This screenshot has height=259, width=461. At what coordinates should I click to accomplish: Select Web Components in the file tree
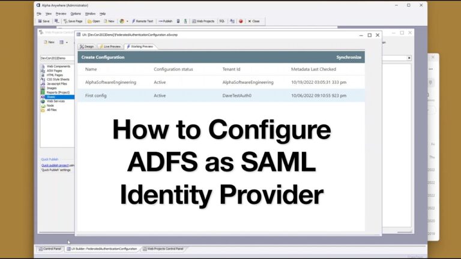(58, 66)
